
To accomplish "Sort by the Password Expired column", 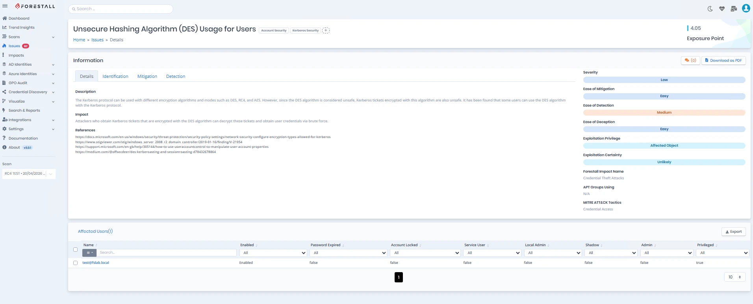I will pos(327,245).
